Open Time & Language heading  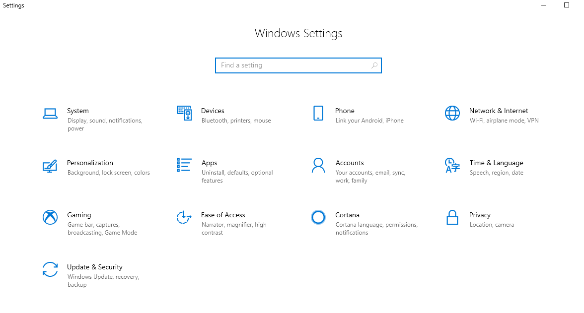coord(496,163)
